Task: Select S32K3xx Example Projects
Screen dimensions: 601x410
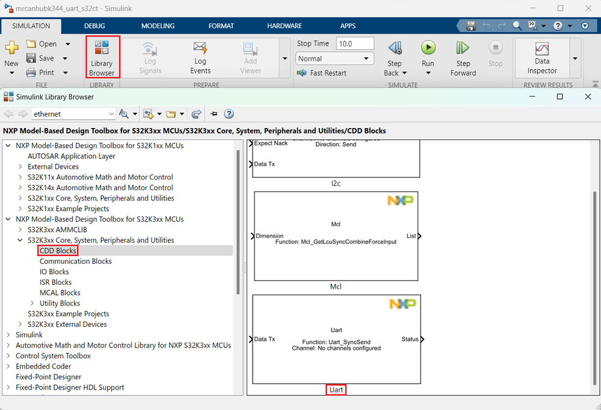Action: (x=68, y=314)
